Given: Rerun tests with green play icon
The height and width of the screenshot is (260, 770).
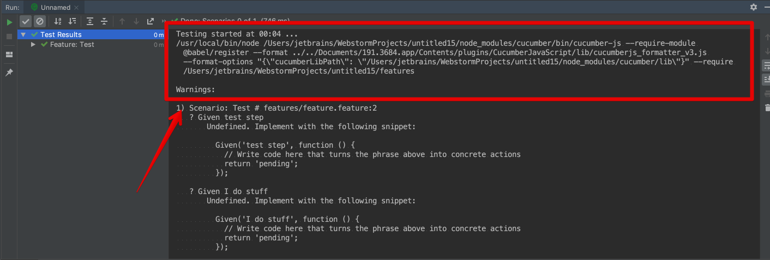Looking at the screenshot, I should click(x=9, y=22).
